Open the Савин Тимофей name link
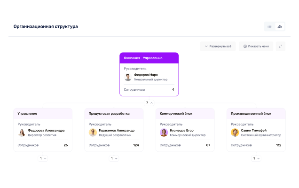This screenshot has width=299, height=188. pyautogui.click(x=253, y=130)
